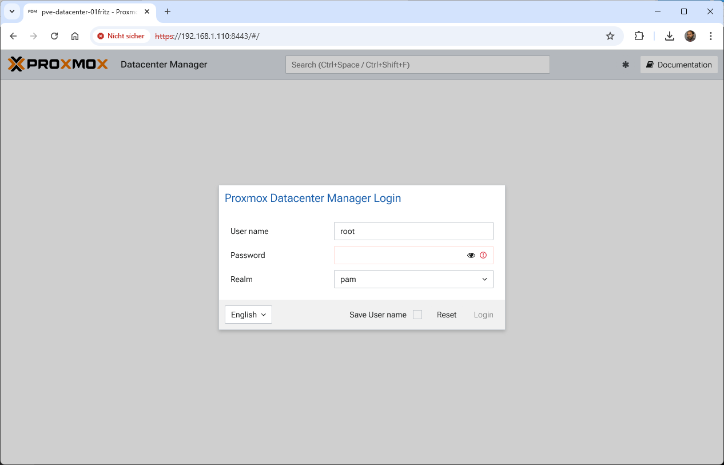Open a new browser tab
Viewport: 724px width, 465px height.
(168, 11)
